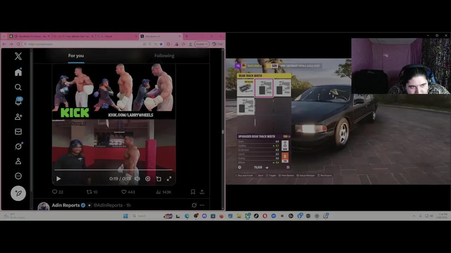
Task: Open Profile icon in the X sidebar
Action: [18, 161]
